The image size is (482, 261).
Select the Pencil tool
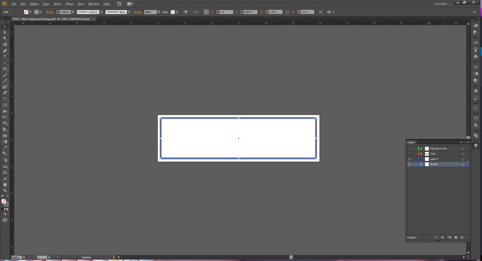pyautogui.click(x=5, y=81)
